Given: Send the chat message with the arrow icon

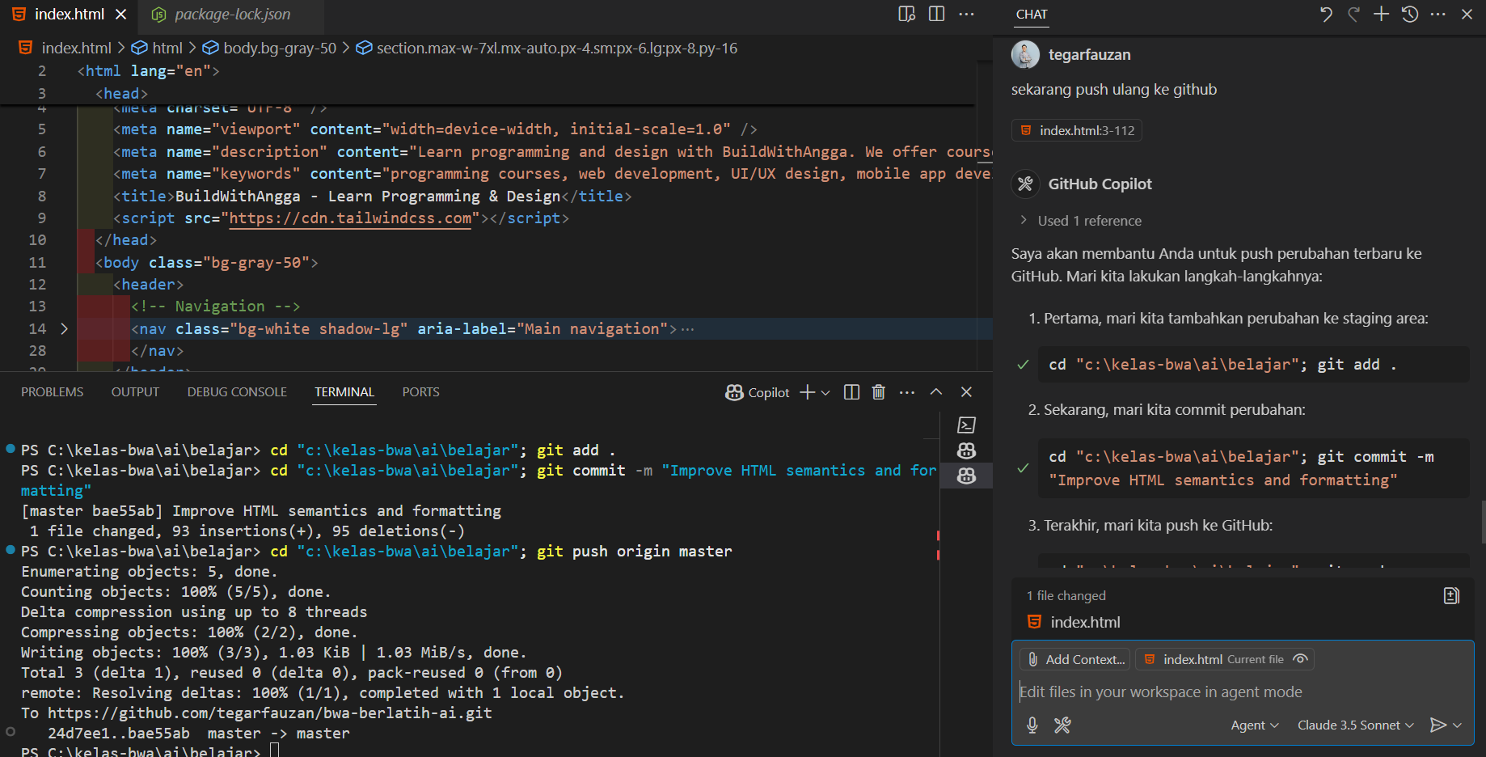Looking at the screenshot, I should (x=1438, y=725).
